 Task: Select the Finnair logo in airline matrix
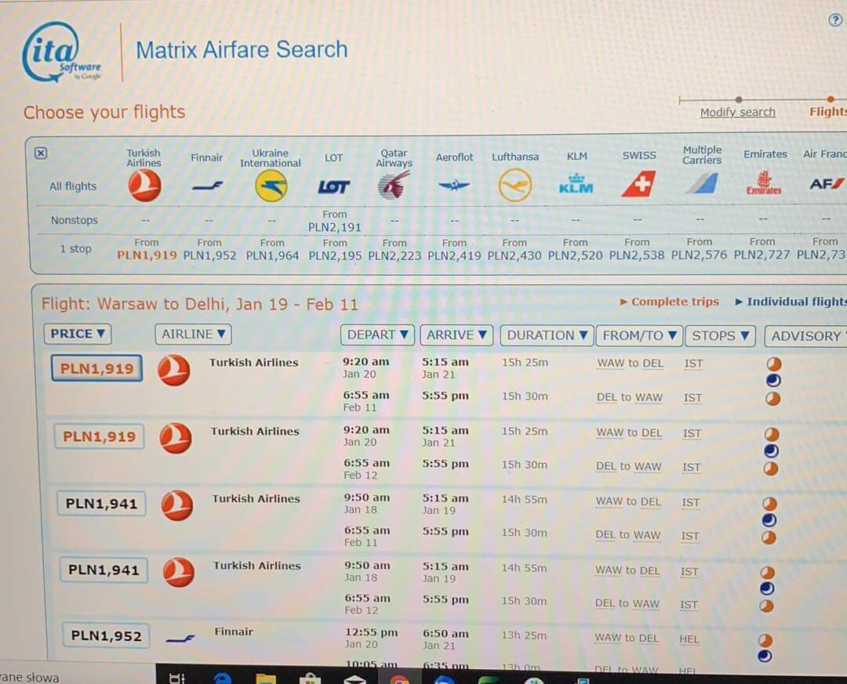[x=207, y=185]
